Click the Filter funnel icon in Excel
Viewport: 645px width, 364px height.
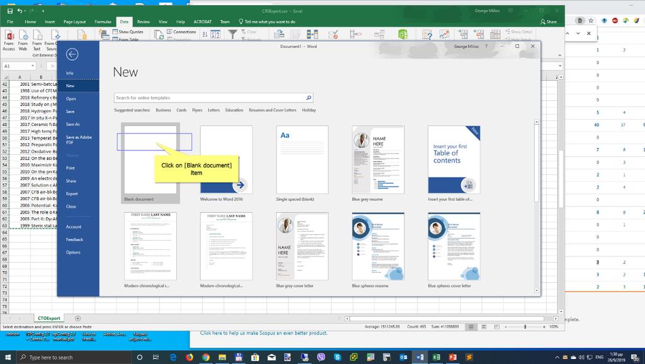pyautogui.click(x=232, y=34)
